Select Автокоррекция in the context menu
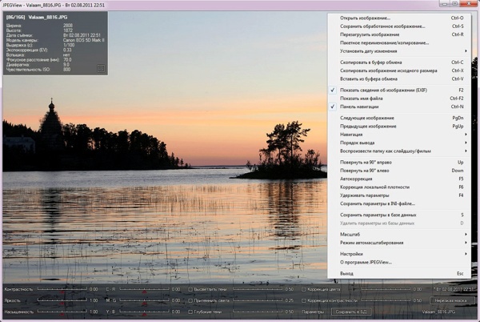Viewport: 480px width, 322px height. 357,179
